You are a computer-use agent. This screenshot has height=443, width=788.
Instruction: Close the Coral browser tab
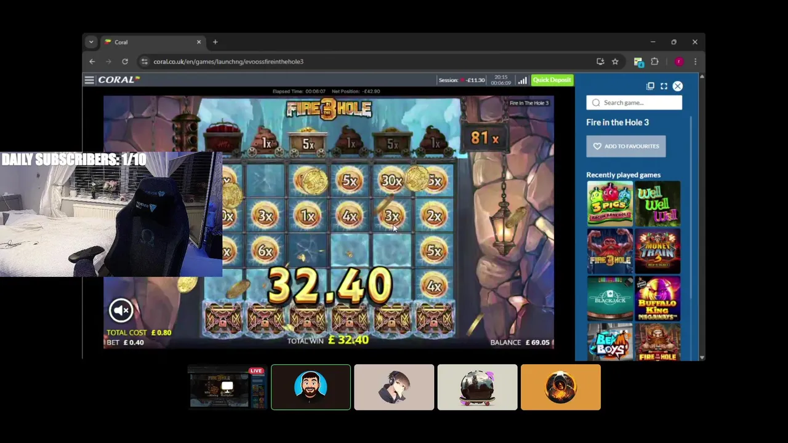pos(199,42)
